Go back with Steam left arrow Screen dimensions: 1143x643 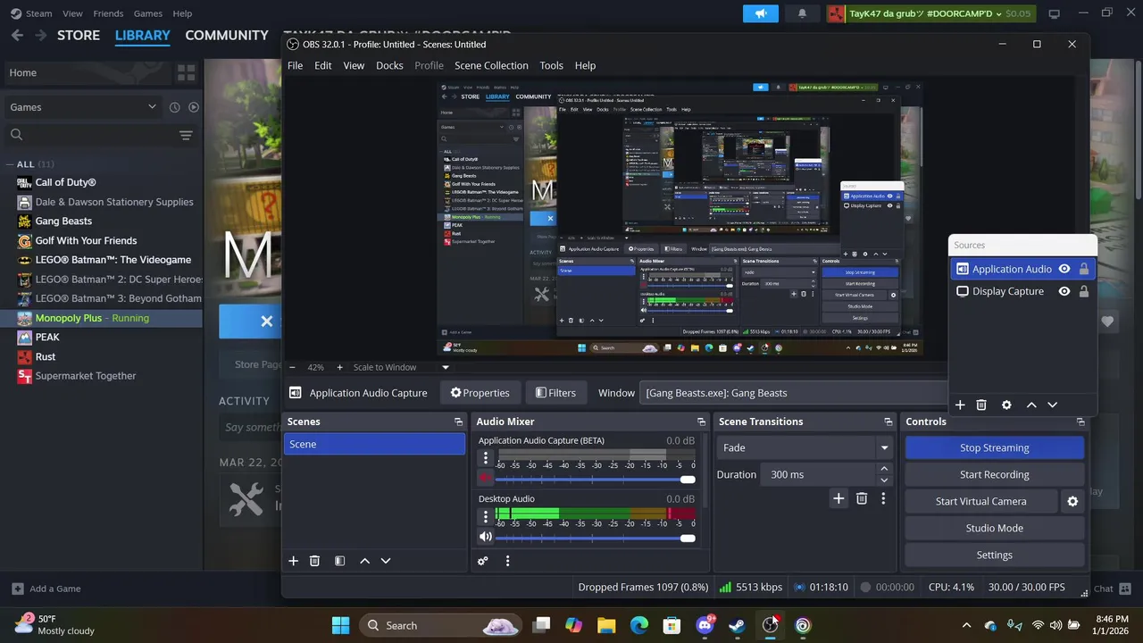click(x=16, y=35)
